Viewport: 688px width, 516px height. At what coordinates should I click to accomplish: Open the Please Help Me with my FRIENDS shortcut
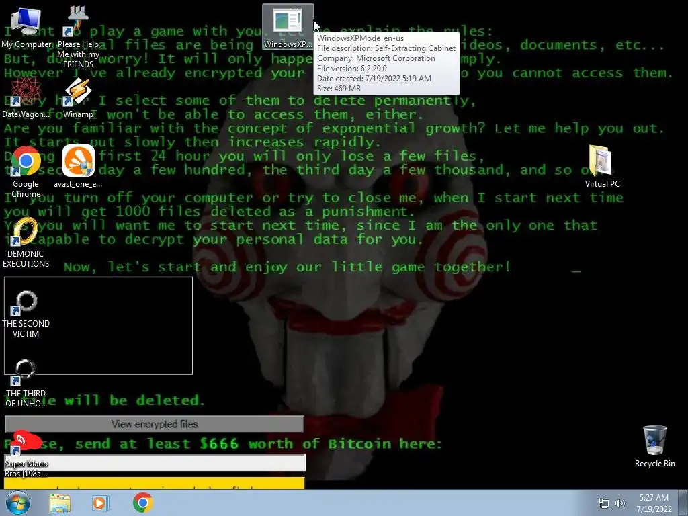click(78, 38)
